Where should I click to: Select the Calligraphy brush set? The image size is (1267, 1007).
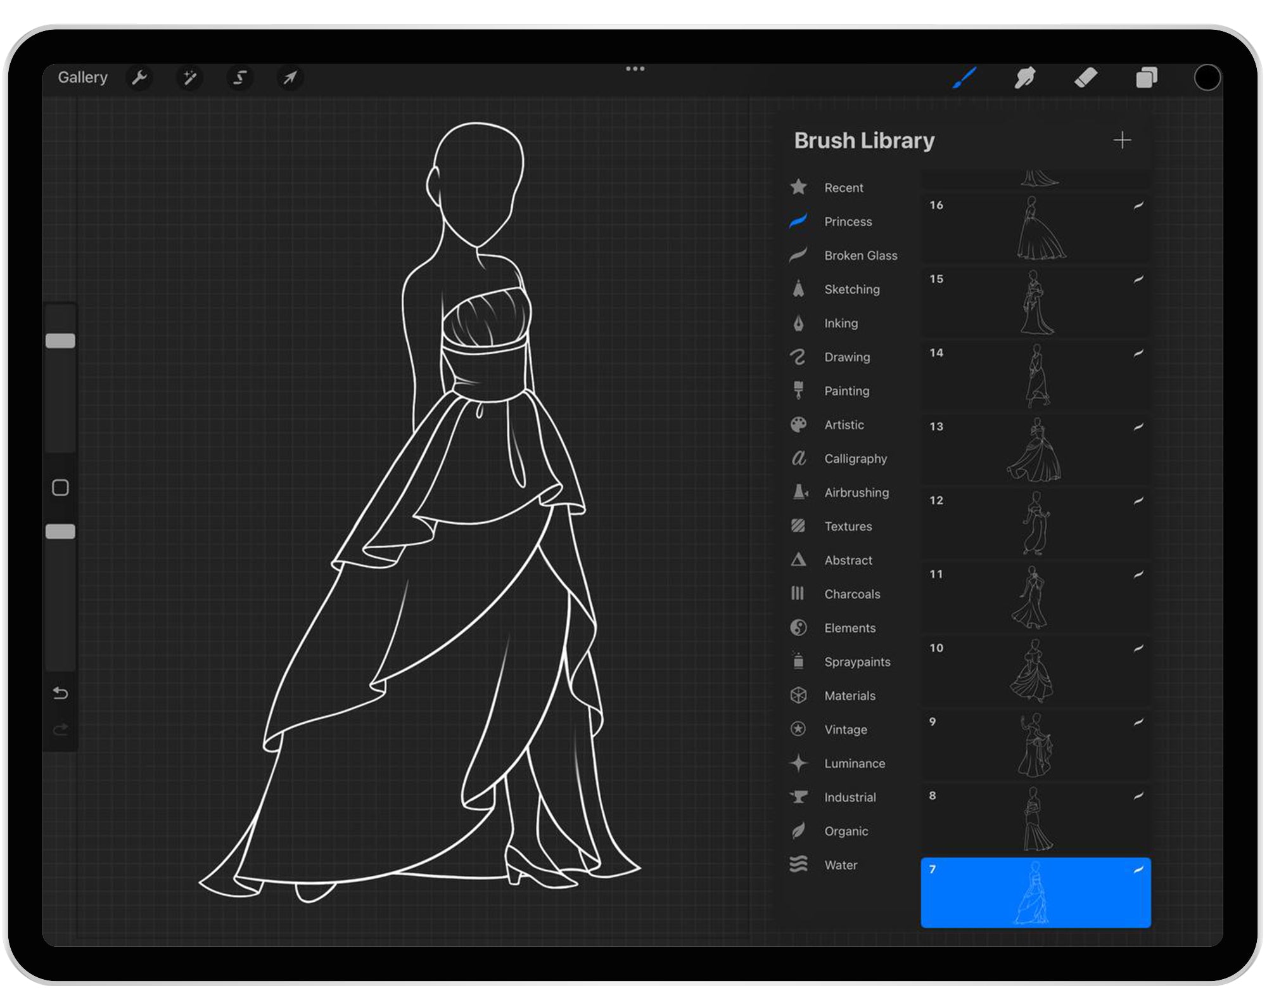click(x=855, y=459)
